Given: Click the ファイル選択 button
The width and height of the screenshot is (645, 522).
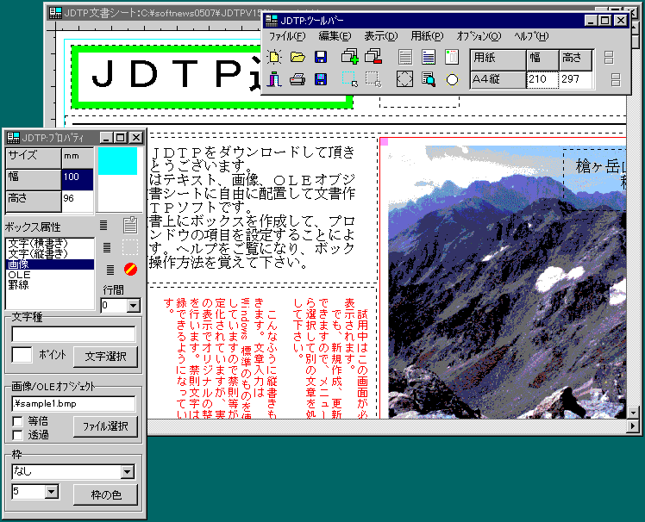Looking at the screenshot, I should pyautogui.click(x=105, y=426).
